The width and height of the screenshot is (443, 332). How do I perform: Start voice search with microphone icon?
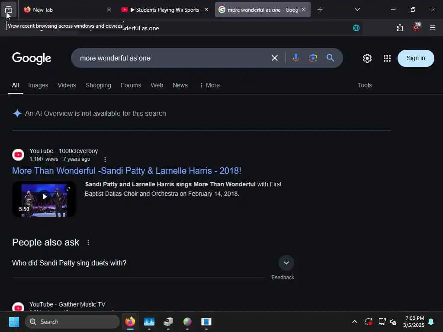point(296,58)
